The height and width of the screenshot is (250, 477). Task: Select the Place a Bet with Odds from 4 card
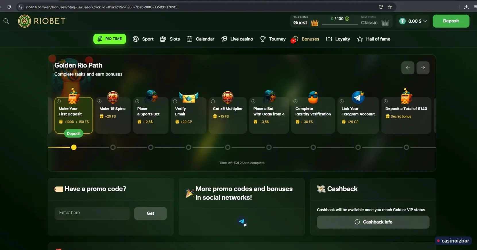[269, 115]
